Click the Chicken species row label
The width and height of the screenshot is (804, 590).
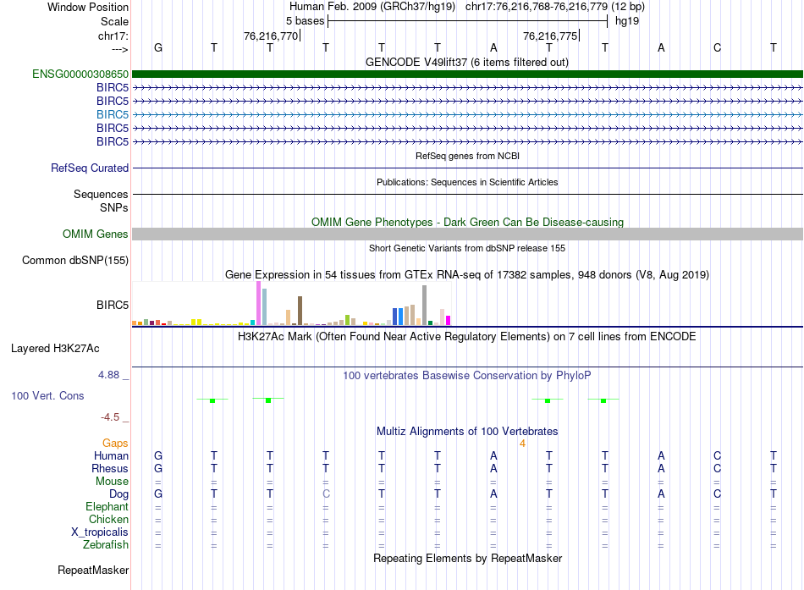pyautogui.click(x=108, y=519)
